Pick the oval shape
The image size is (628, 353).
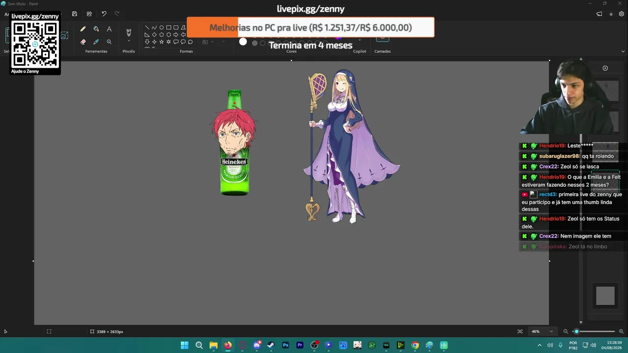point(161,28)
